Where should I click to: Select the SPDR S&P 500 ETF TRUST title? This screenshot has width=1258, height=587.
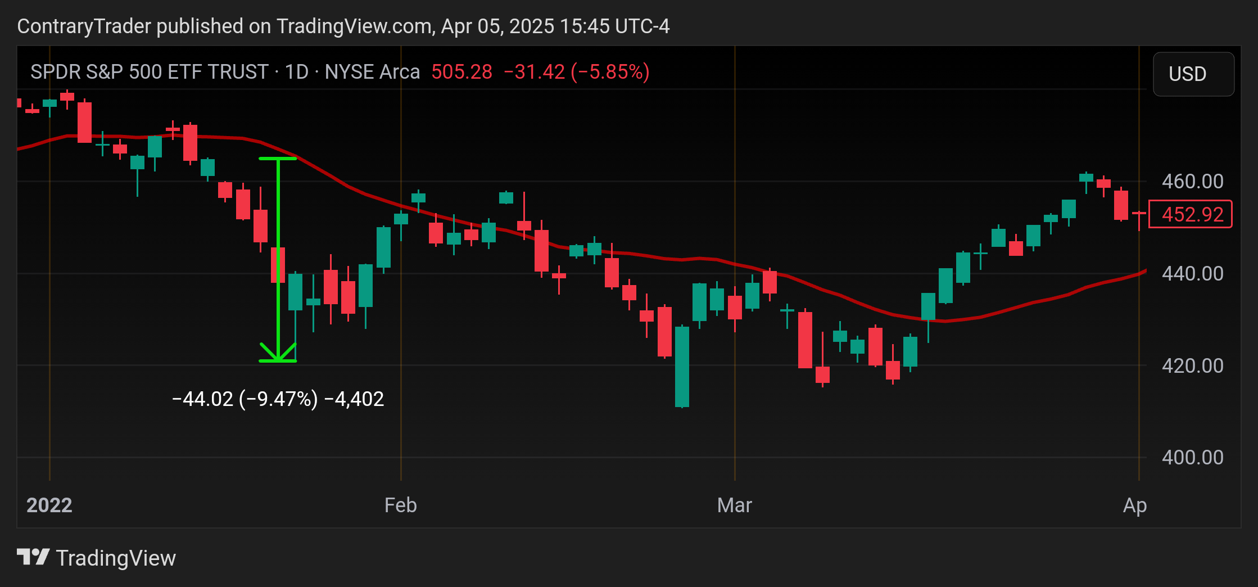(149, 72)
